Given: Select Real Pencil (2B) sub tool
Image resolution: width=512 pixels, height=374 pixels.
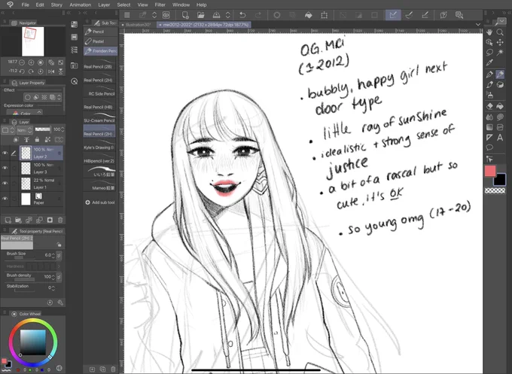Looking at the screenshot, I should tap(99, 64).
